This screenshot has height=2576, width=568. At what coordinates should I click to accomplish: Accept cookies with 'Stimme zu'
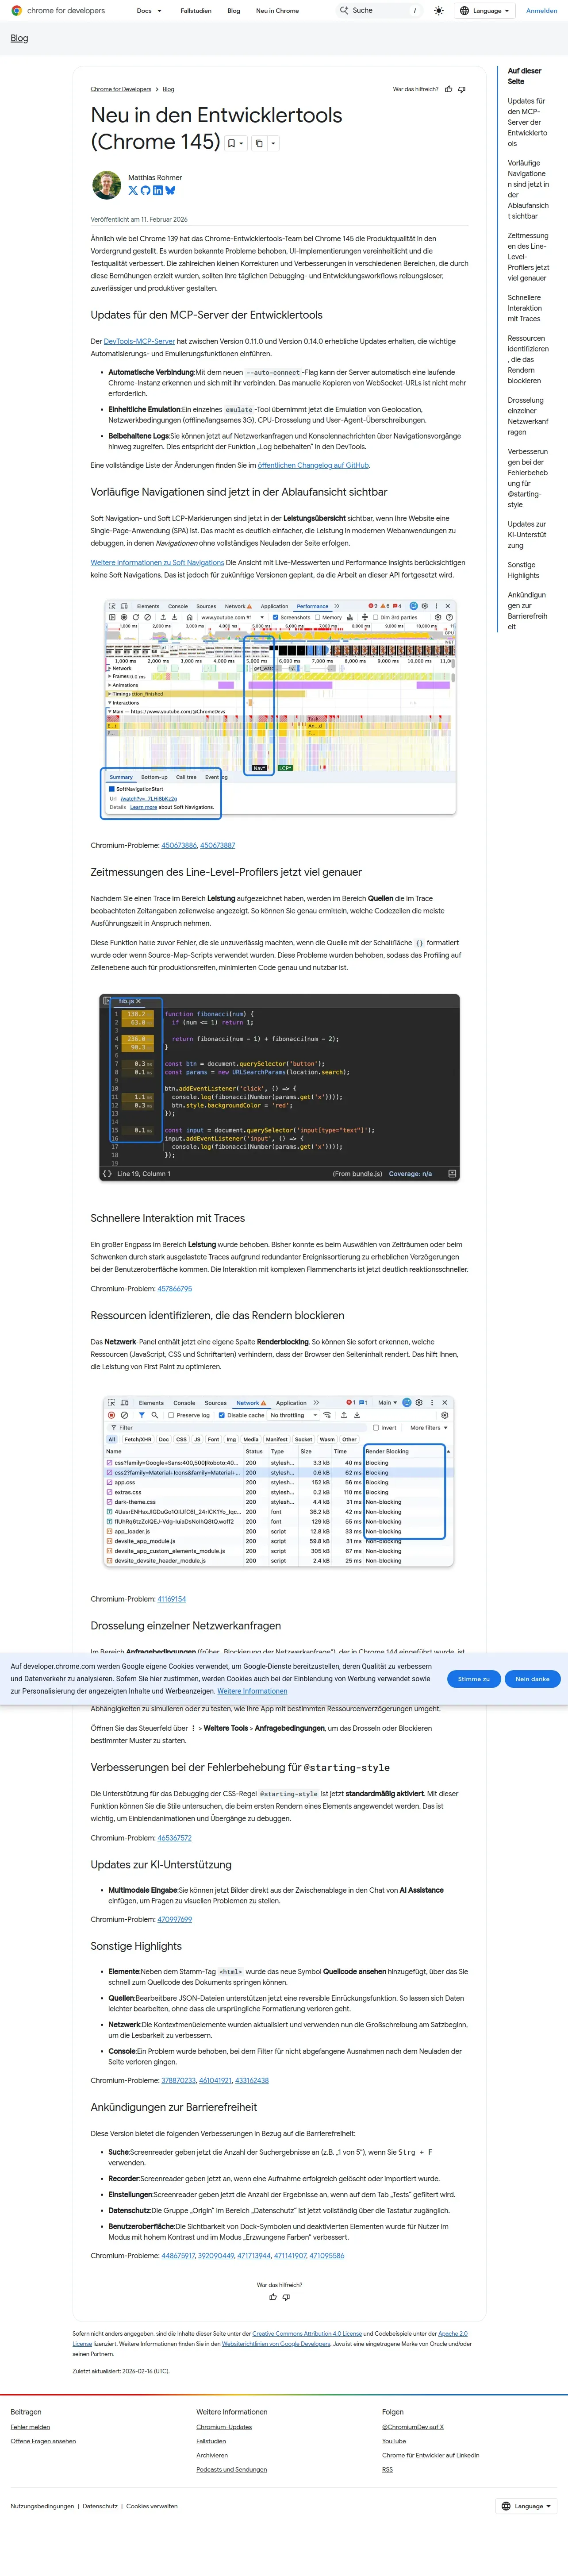pyautogui.click(x=474, y=1679)
